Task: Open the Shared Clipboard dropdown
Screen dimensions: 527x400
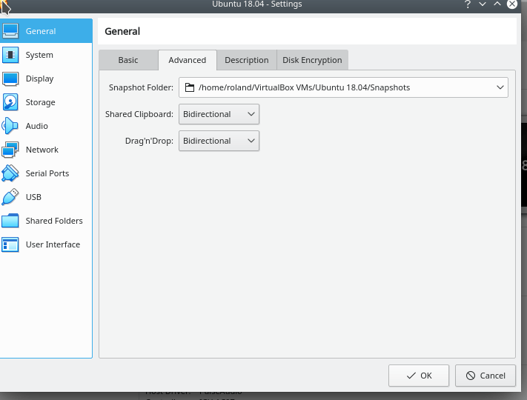Action: click(219, 114)
